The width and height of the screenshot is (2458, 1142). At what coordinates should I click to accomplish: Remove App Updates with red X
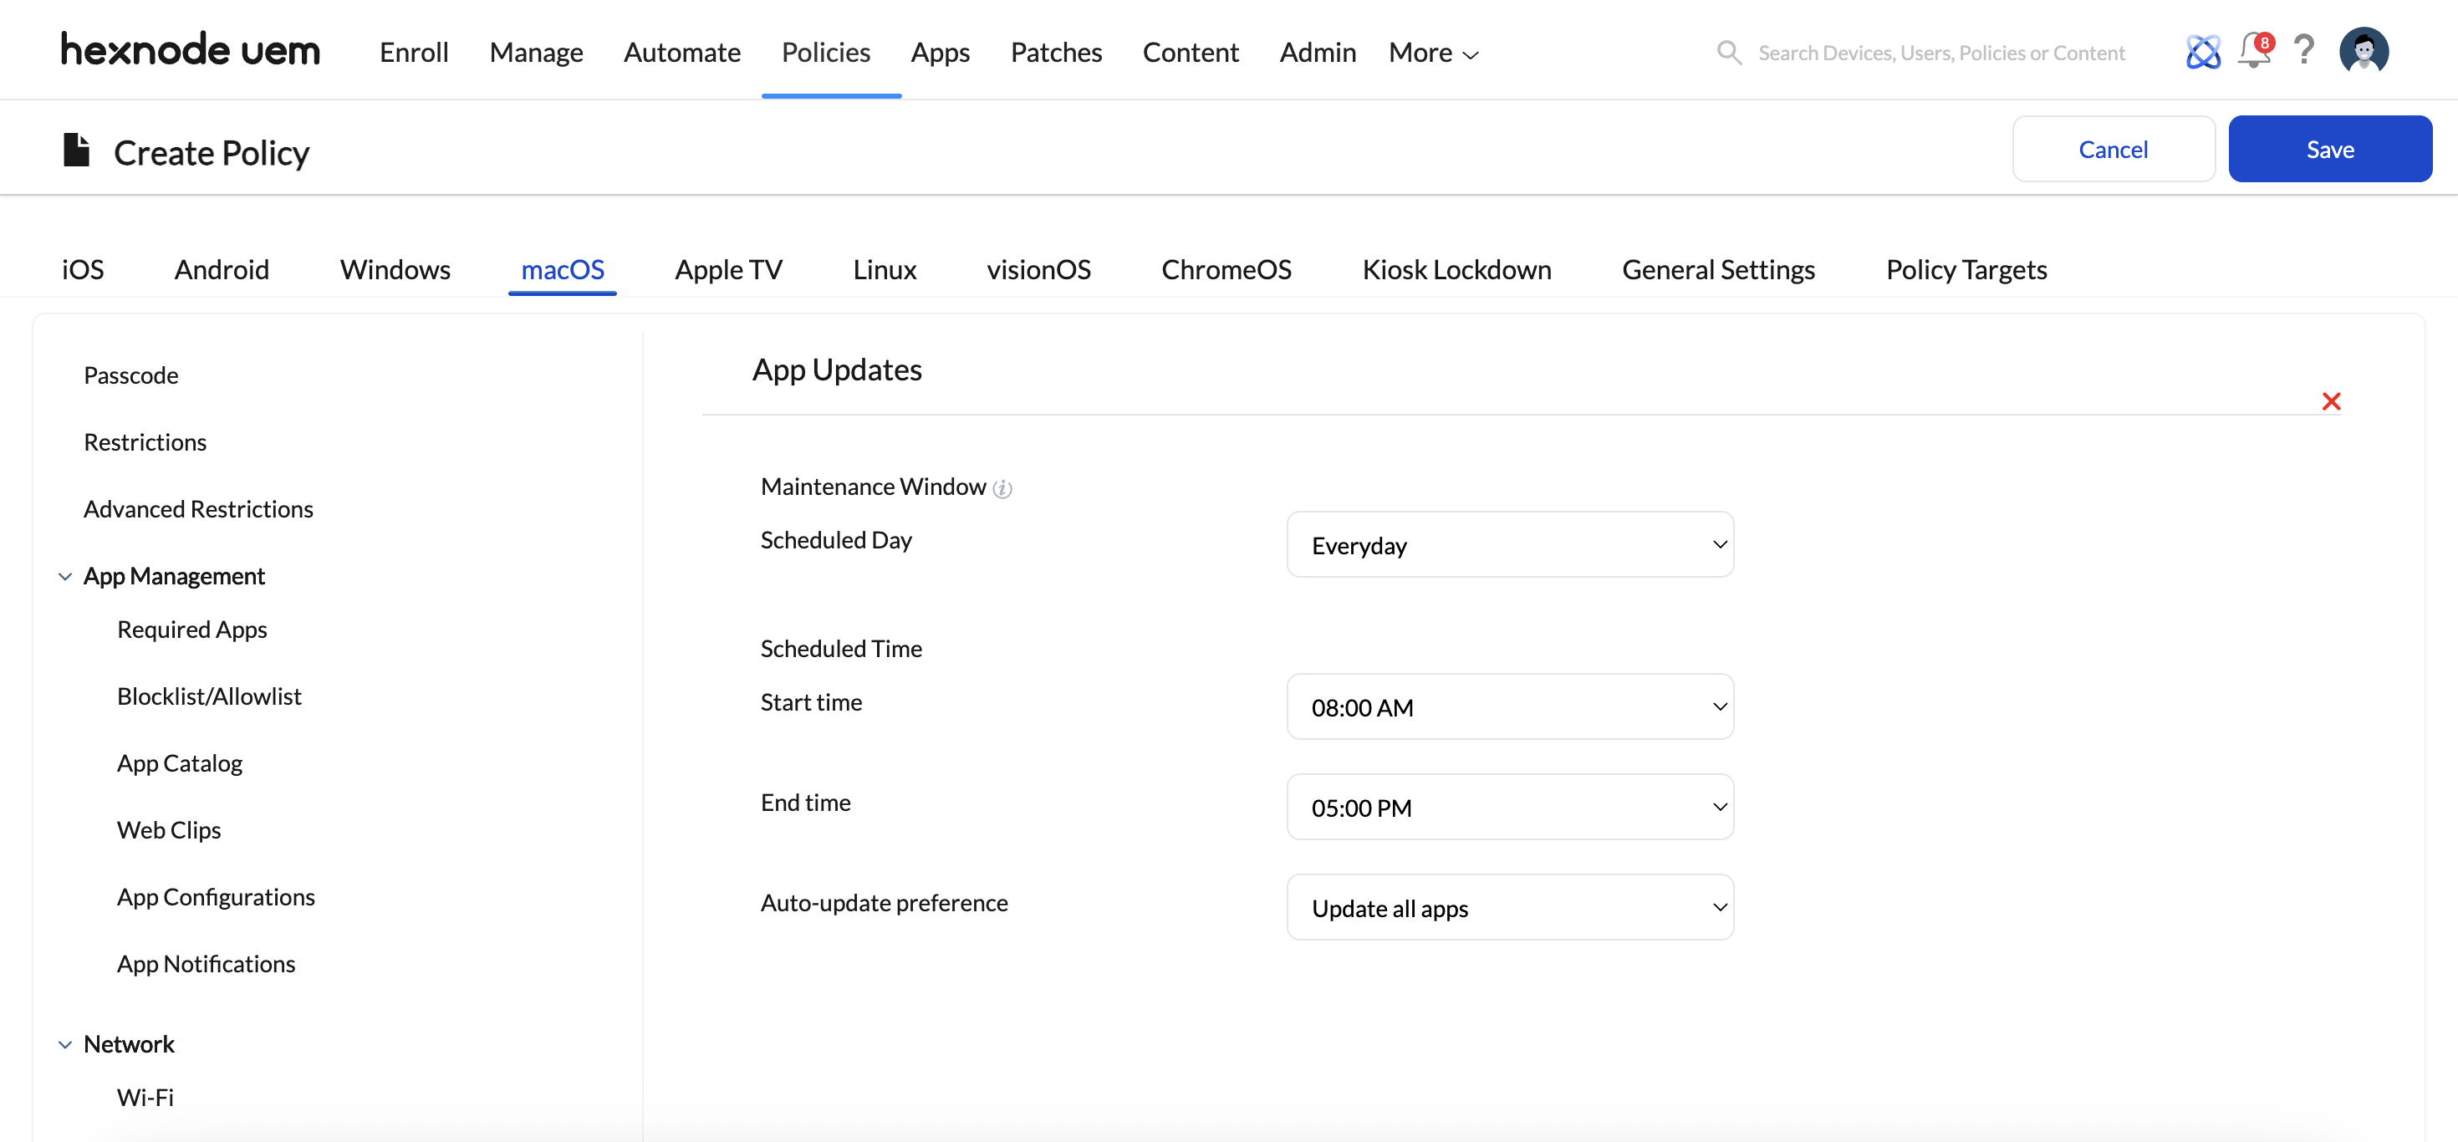[2331, 401]
